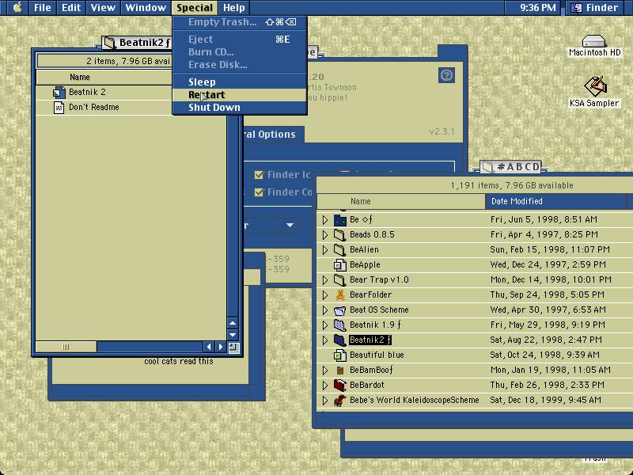
Task: Open the Help menu
Action: tap(234, 8)
